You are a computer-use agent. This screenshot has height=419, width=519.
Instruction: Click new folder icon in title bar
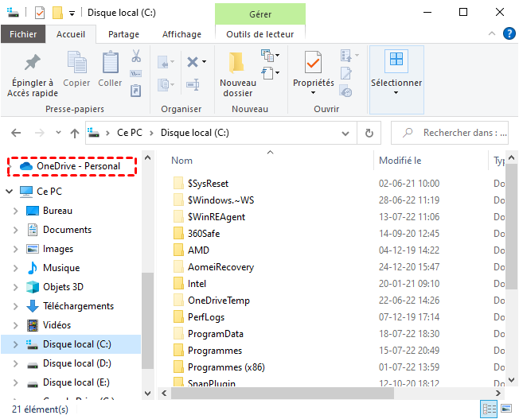[57, 13]
